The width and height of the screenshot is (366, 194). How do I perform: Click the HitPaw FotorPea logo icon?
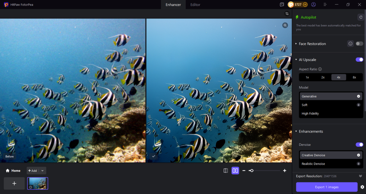click(x=6, y=4)
